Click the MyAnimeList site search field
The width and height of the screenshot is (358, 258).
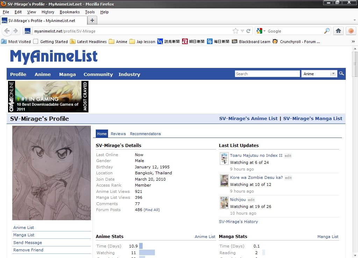pos(267,74)
